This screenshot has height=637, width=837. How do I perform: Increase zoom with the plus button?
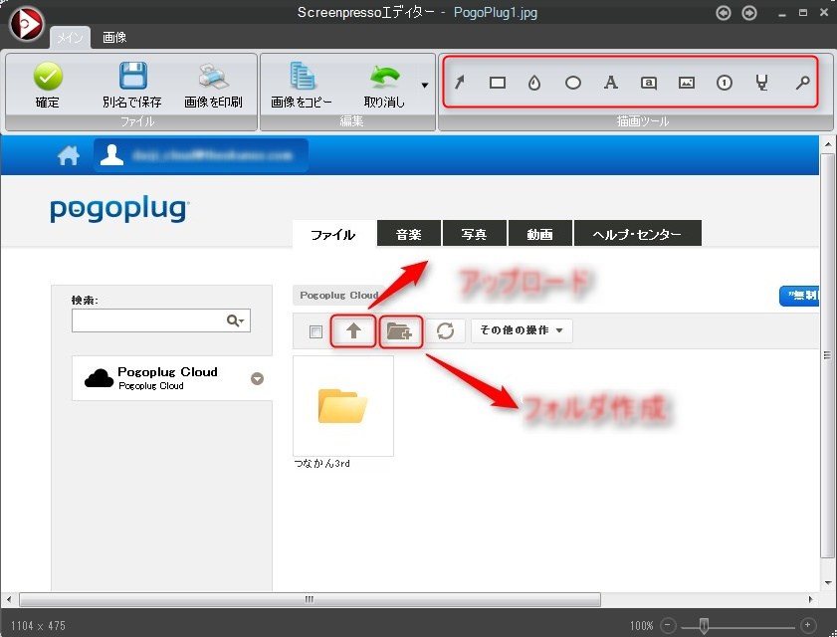coord(808,625)
